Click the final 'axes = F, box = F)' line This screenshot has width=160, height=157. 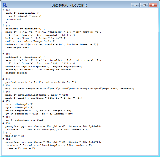[x=21, y=148]
